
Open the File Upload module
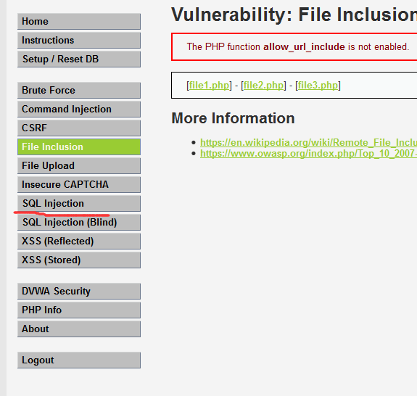tap(79, 165)
